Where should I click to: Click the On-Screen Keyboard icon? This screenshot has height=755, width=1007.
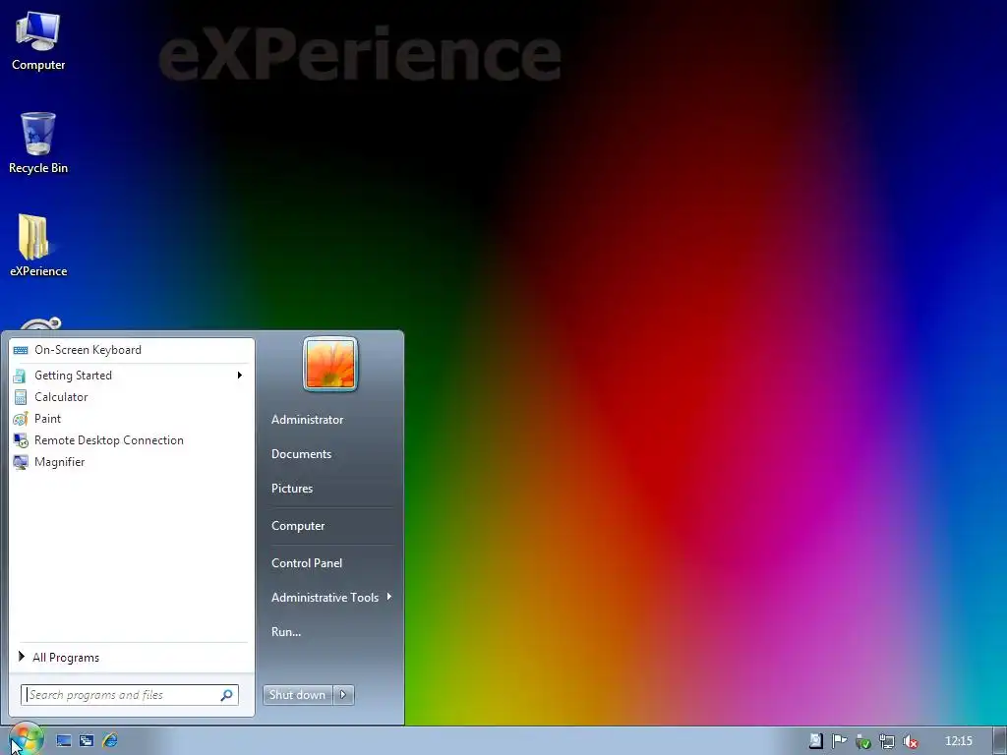[x=21, y=350]
